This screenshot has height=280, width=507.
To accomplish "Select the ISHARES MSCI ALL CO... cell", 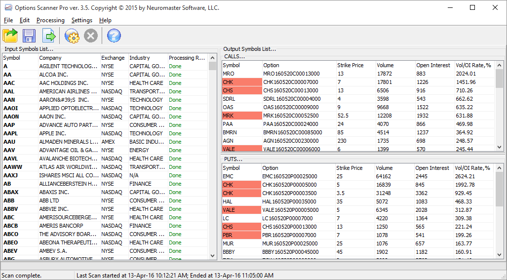I will (69, 175).
